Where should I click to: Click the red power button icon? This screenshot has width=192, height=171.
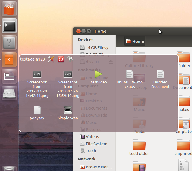tap(61, 59)
